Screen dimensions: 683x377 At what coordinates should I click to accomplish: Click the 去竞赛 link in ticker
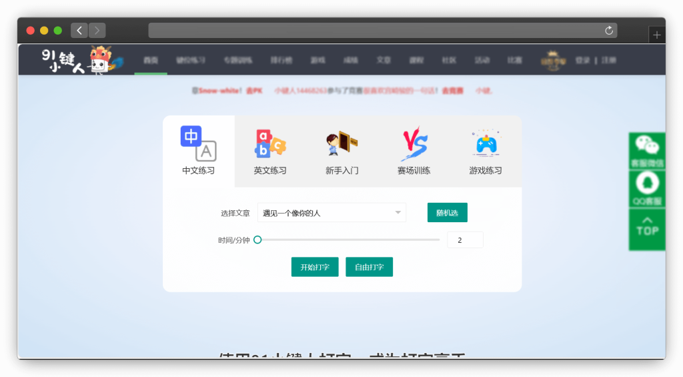453,91
